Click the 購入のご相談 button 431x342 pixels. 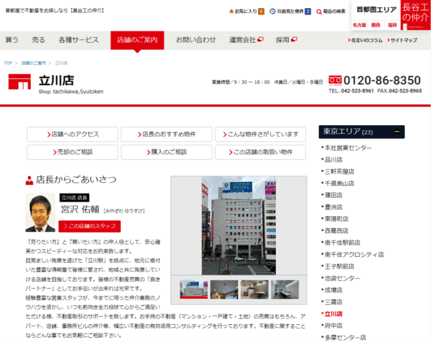(167, 152)
